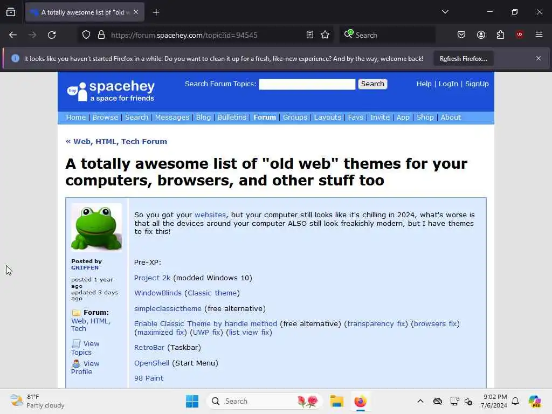Open the Browse nav item
This screenshot has width=552, height=414.
click(105, 117)
